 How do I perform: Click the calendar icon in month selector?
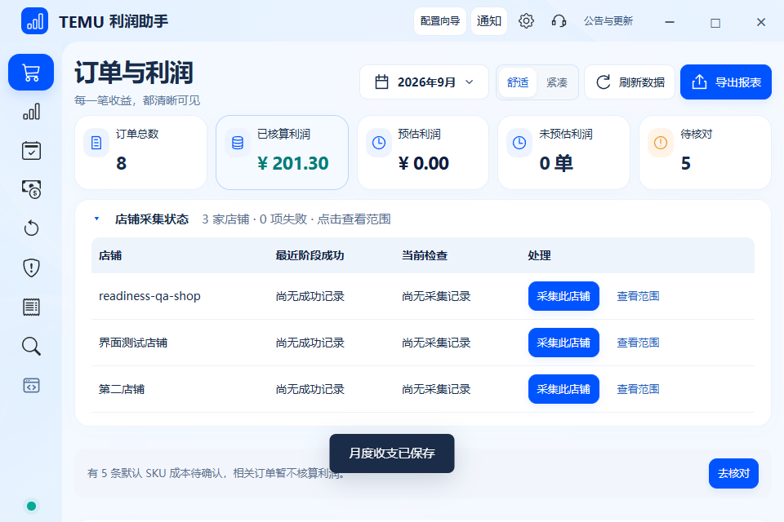381,82
